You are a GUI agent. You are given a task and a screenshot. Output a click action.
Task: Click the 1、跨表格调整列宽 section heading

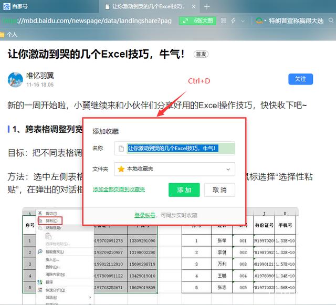tap(47, 129)
